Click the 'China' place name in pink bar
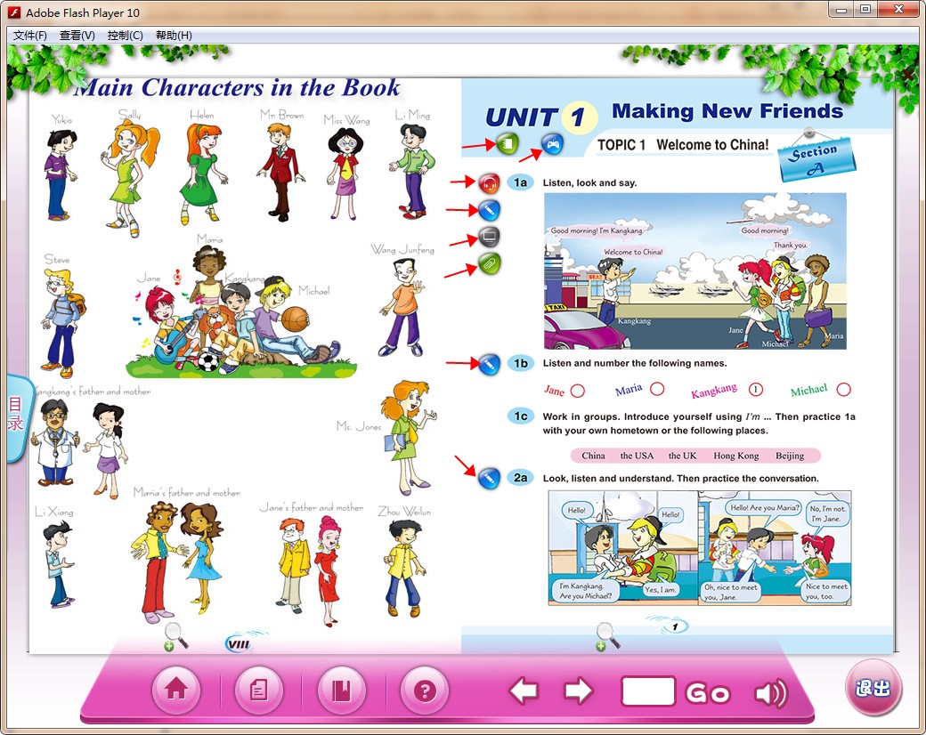The width and height of the screenshot is (926, 735). click(x=593, y=456)
